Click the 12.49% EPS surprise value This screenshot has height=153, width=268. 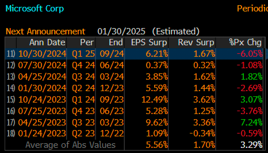pos(155,99)
